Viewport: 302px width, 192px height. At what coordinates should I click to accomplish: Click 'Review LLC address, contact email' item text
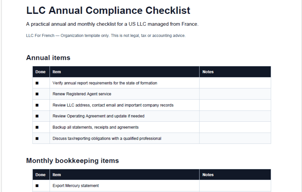(x=113, y=105)
